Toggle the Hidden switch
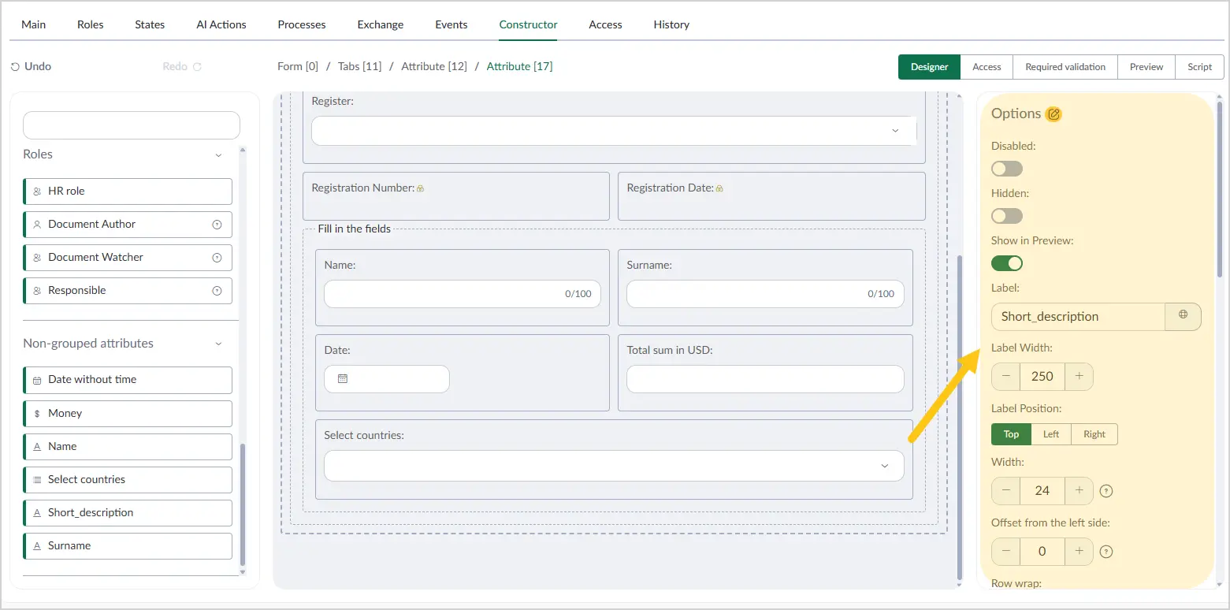Viewport: 1230px width, 610px height. [x=1007, y=216]
